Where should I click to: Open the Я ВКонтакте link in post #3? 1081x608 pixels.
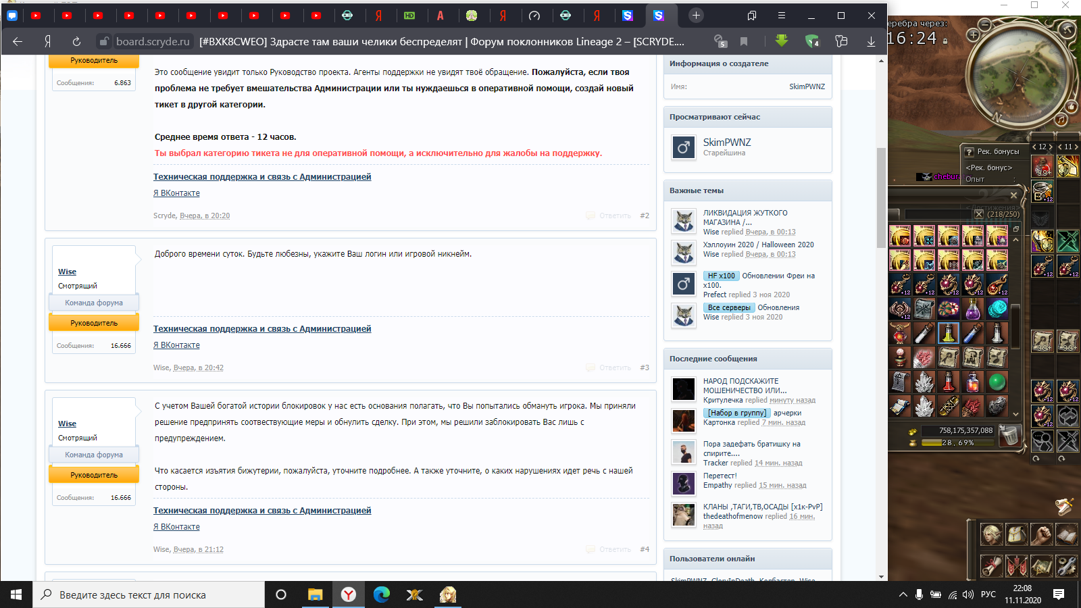click(176, 345)
